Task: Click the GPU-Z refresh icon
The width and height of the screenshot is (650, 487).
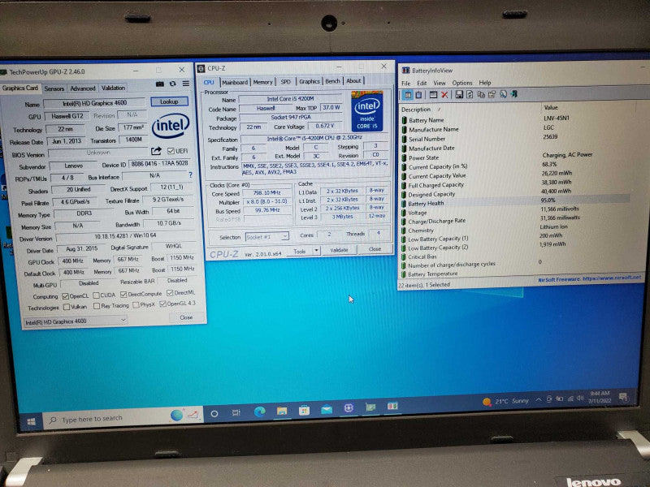Action: (x=173, y=84)
